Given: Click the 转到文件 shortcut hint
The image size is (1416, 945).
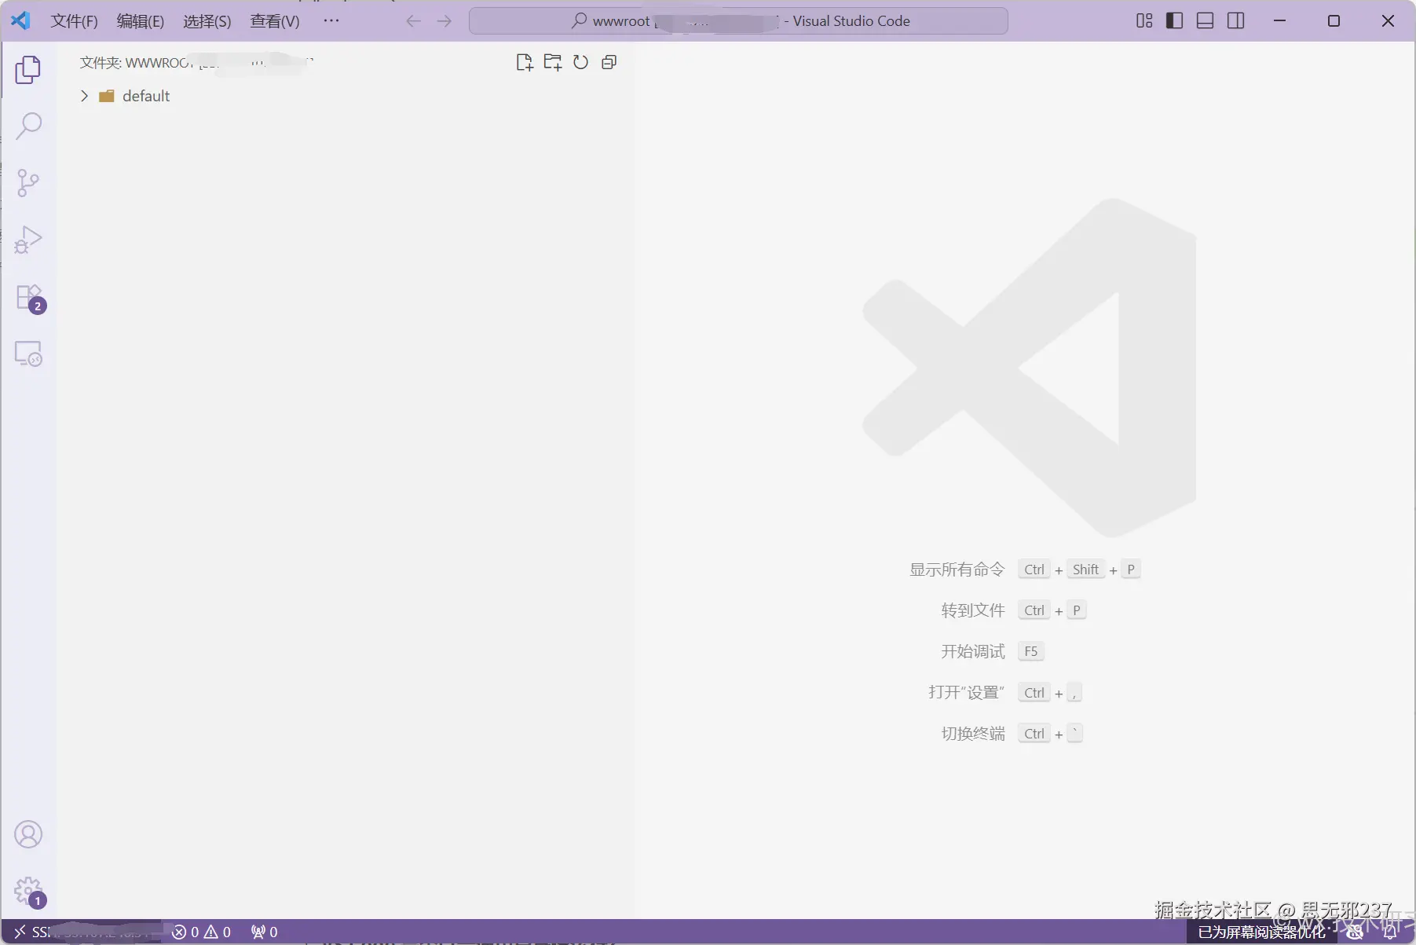Looking at the screenshot, I should (973, 610).
